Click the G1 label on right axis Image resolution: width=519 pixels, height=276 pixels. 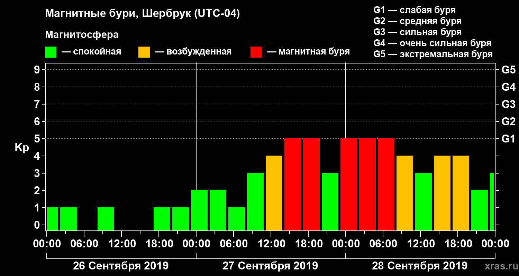[508, 139]
